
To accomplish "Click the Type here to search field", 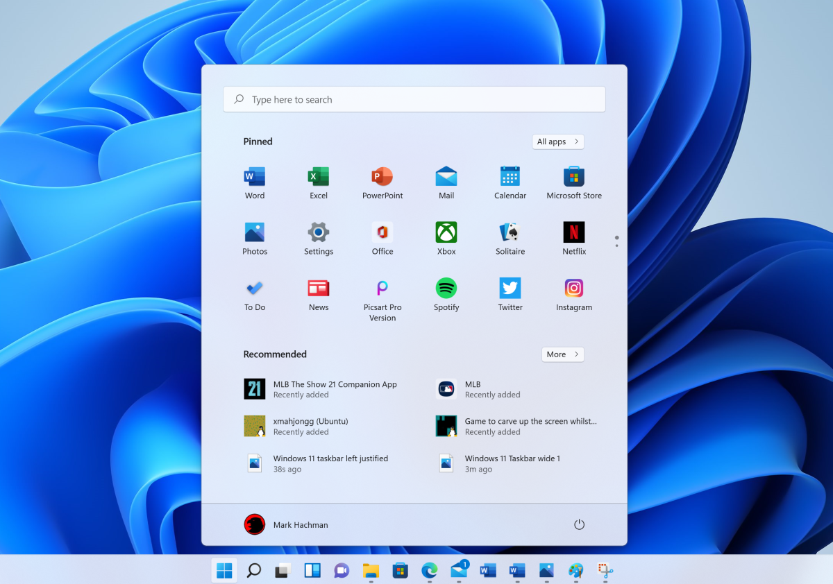I will tap(414, 99).
